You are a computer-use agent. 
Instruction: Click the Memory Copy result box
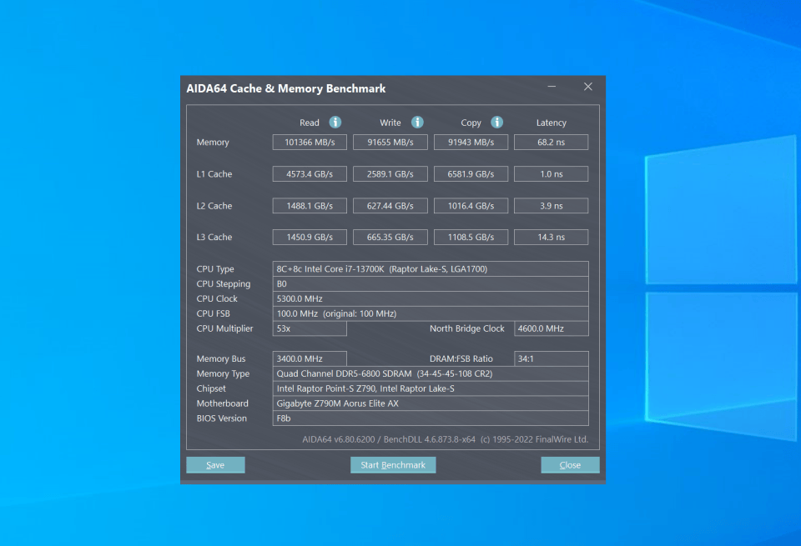click(471, 143)
